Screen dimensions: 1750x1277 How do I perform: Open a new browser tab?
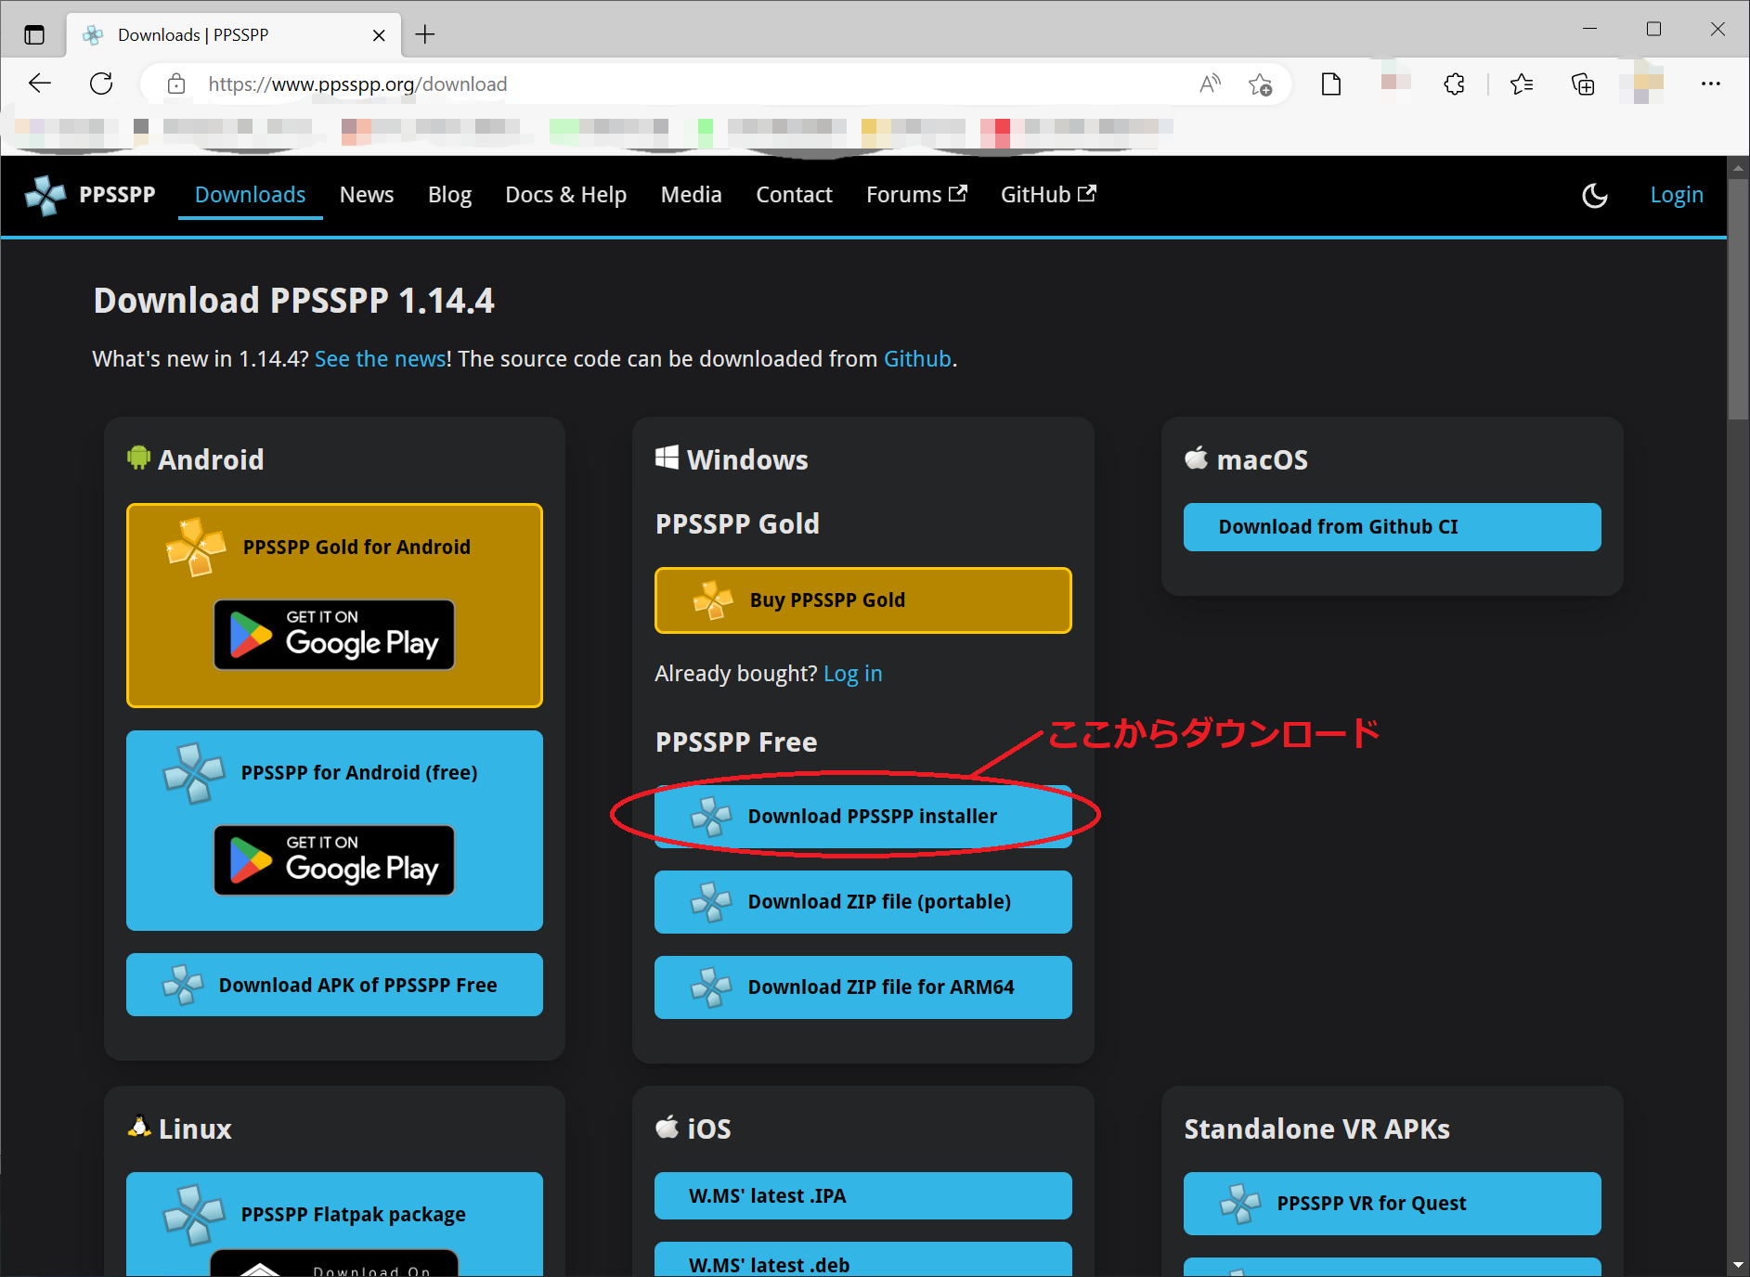tap(425, 35)
